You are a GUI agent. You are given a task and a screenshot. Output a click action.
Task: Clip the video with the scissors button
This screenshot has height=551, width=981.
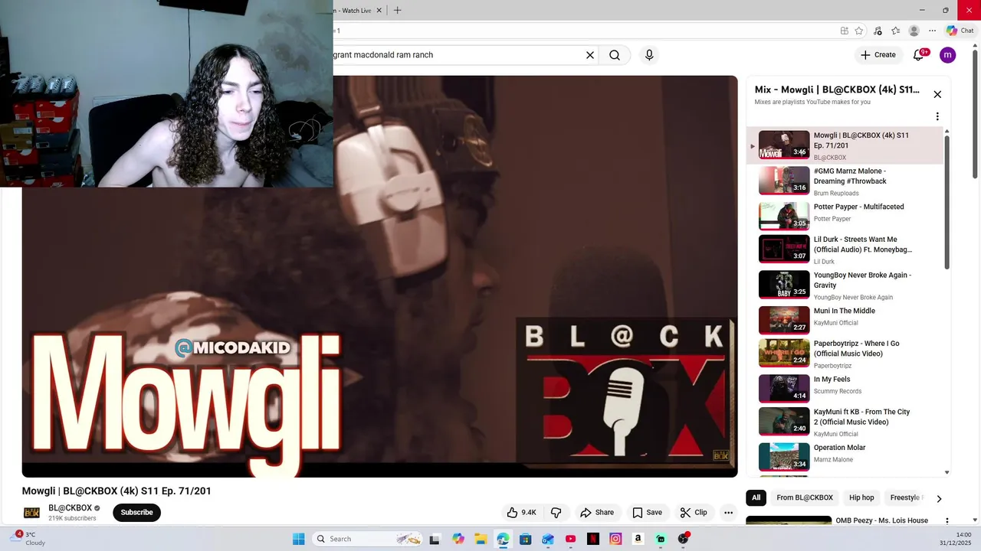(693, 513)
